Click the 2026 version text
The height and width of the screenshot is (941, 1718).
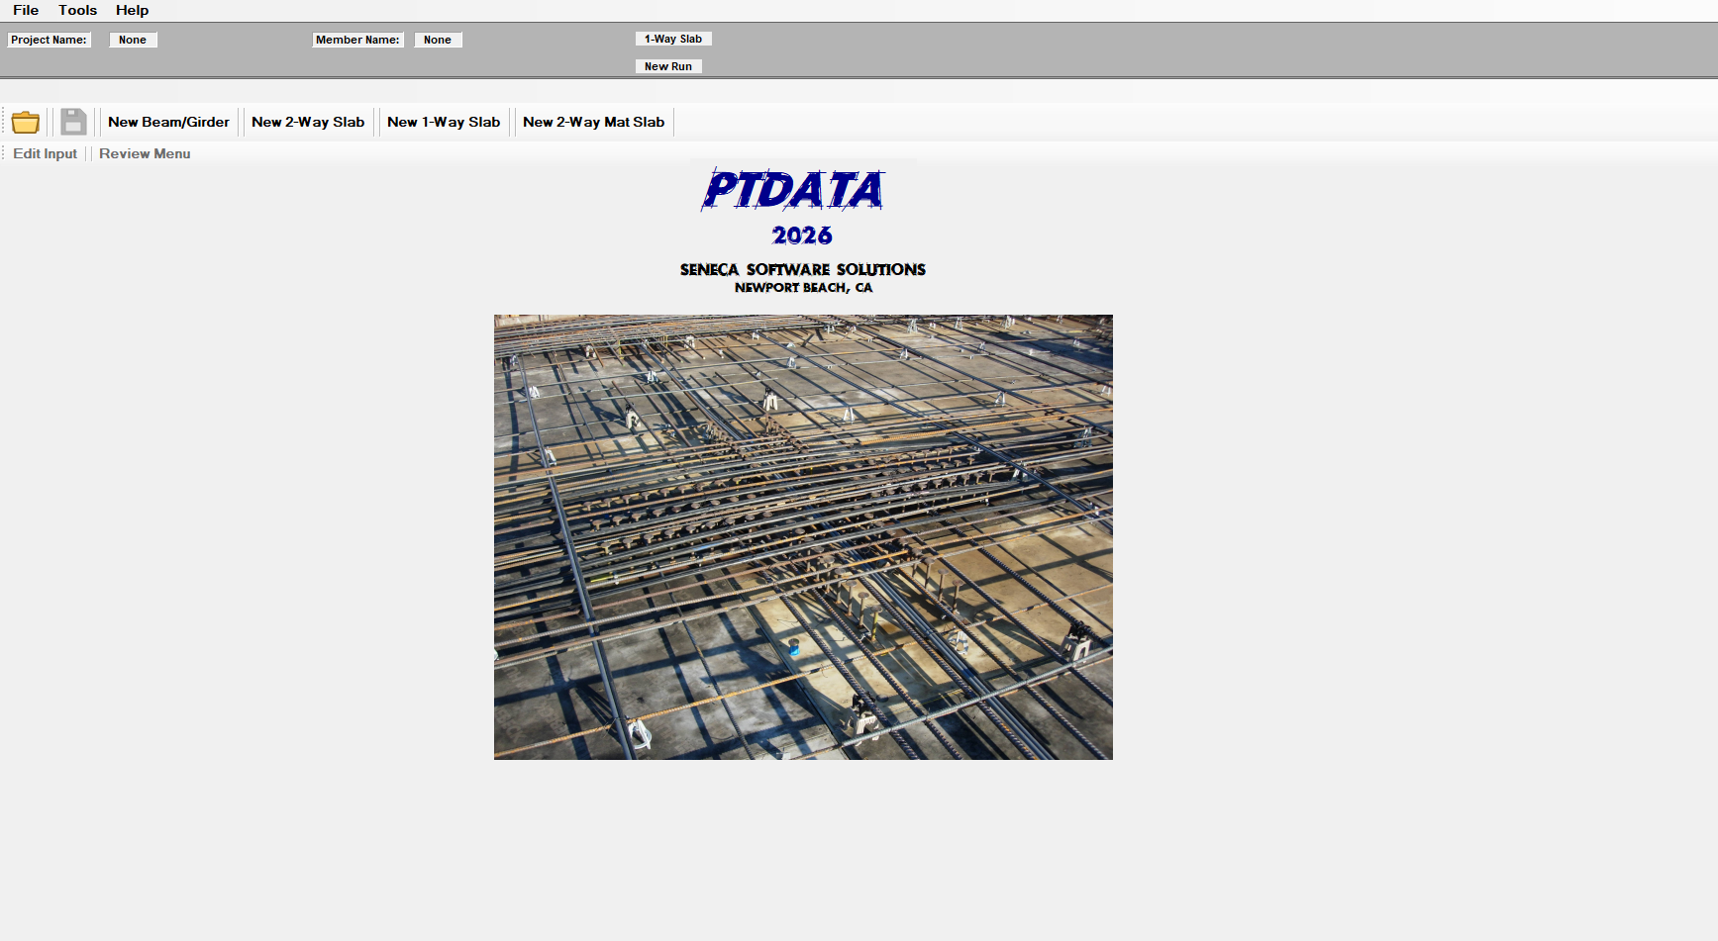(x=802, y=235)
